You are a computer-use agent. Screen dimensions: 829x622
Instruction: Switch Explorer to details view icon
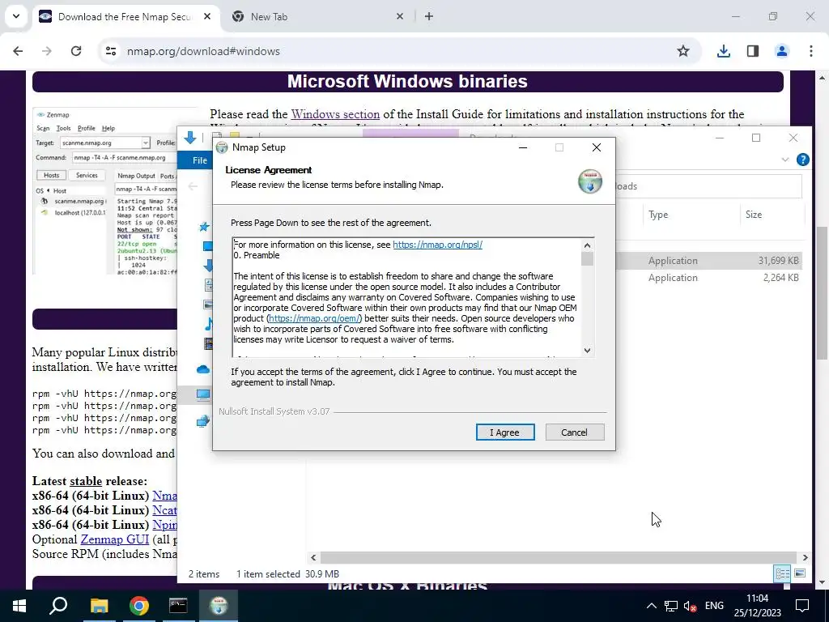coord(782,573)
